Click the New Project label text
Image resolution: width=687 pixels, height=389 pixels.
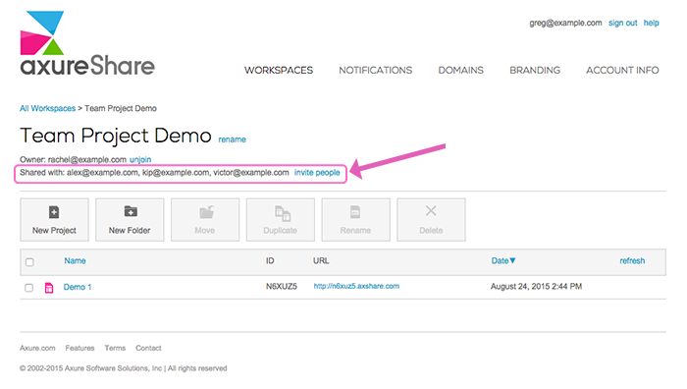[x=54, y=230]
